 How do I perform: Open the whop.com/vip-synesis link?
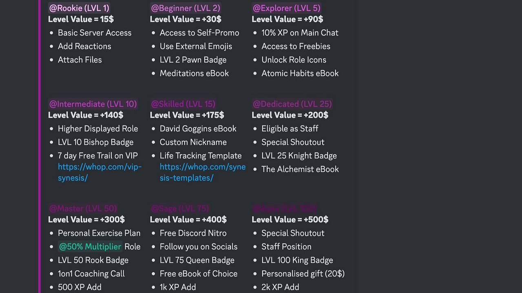pos(100,172)
